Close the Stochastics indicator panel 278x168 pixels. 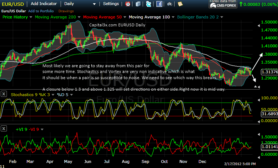4,94
